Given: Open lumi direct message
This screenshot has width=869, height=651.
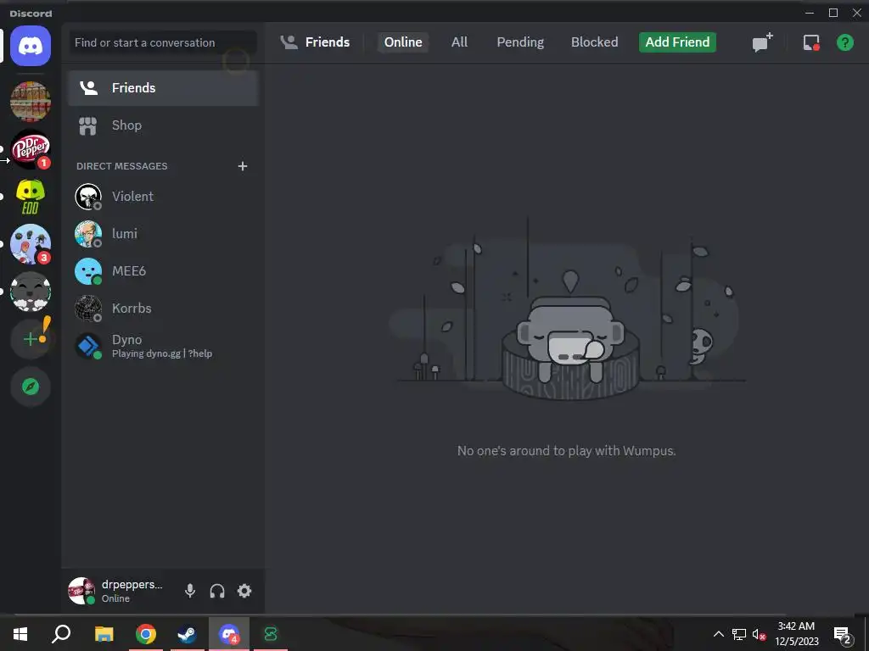Looking at the screenshot, I should tap(164, 234).
